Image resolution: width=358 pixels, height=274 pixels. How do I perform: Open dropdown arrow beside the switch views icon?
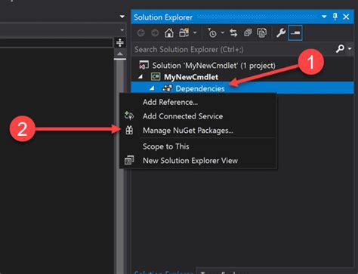195,32
